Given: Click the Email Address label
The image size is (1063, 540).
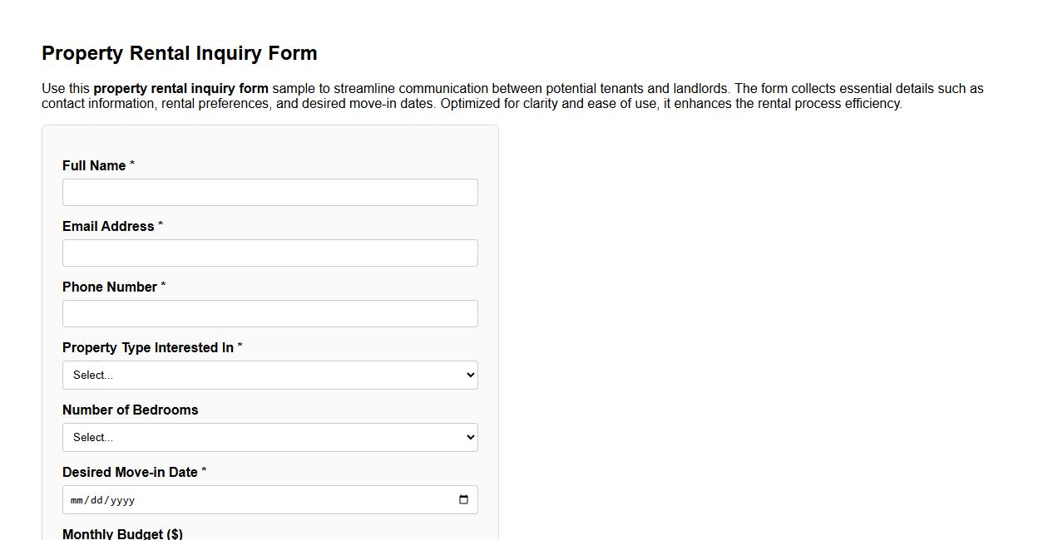Looking at the screenshot, I should point(107,226).
